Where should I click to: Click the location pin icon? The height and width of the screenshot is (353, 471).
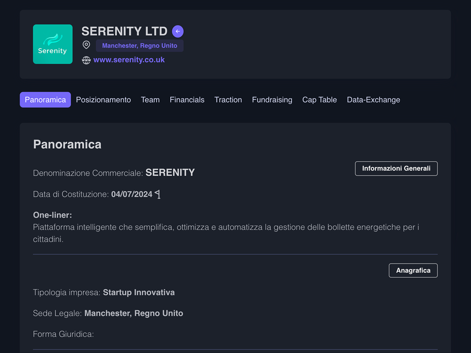pos(86,45)
